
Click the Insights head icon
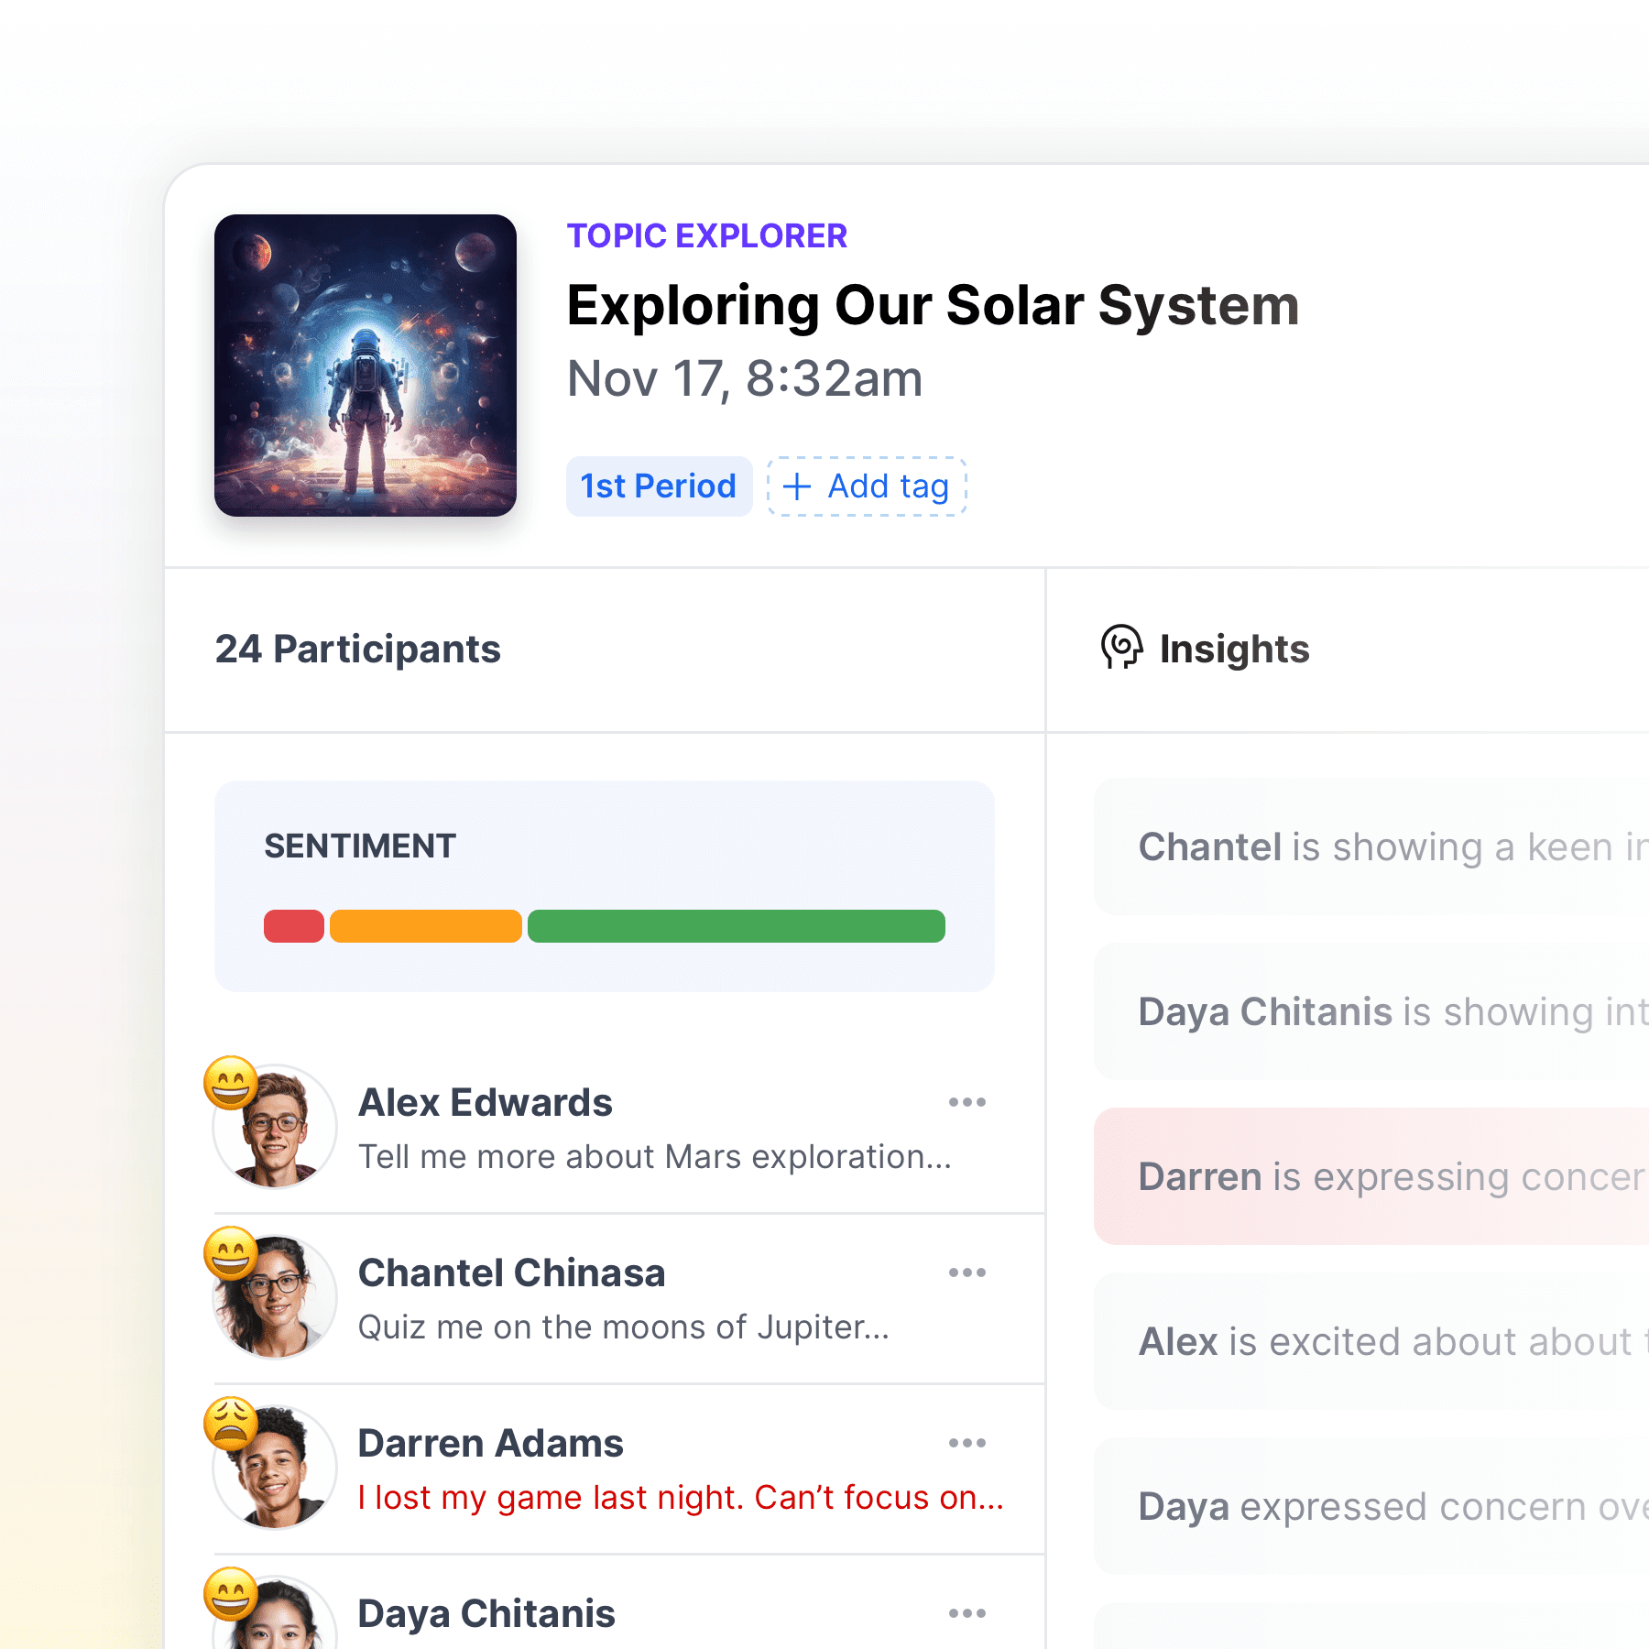point(1121,648)
